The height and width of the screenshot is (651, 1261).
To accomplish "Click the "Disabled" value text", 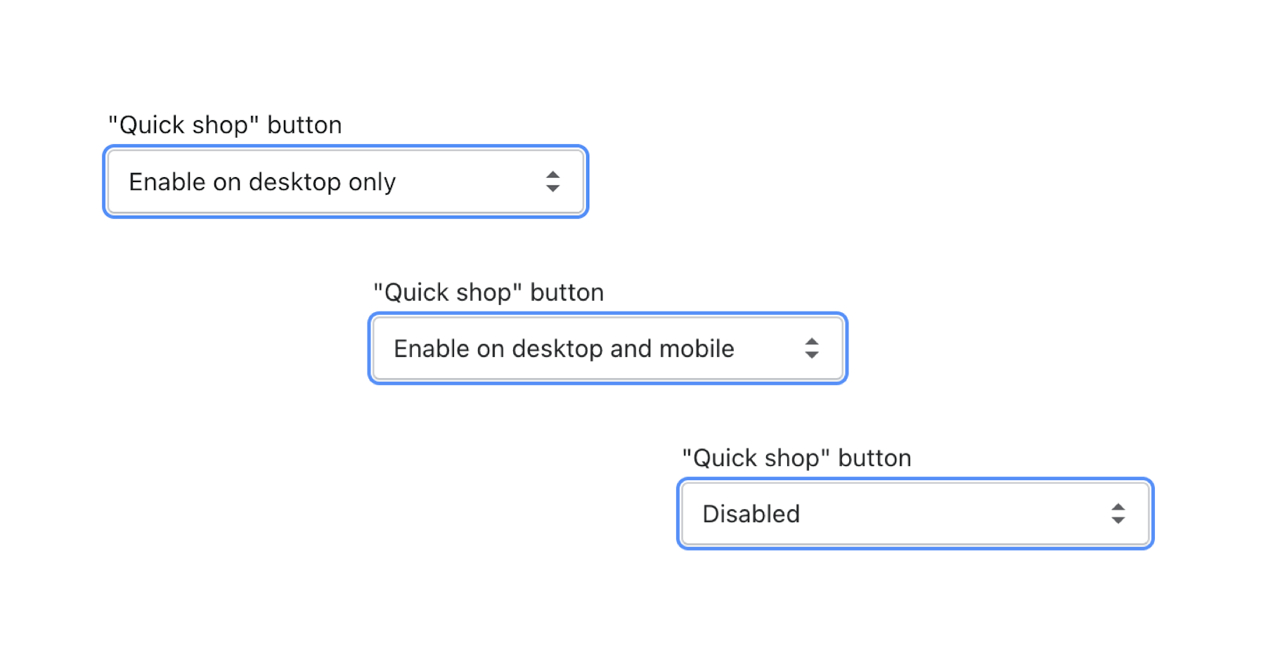I will coord(751,514).
